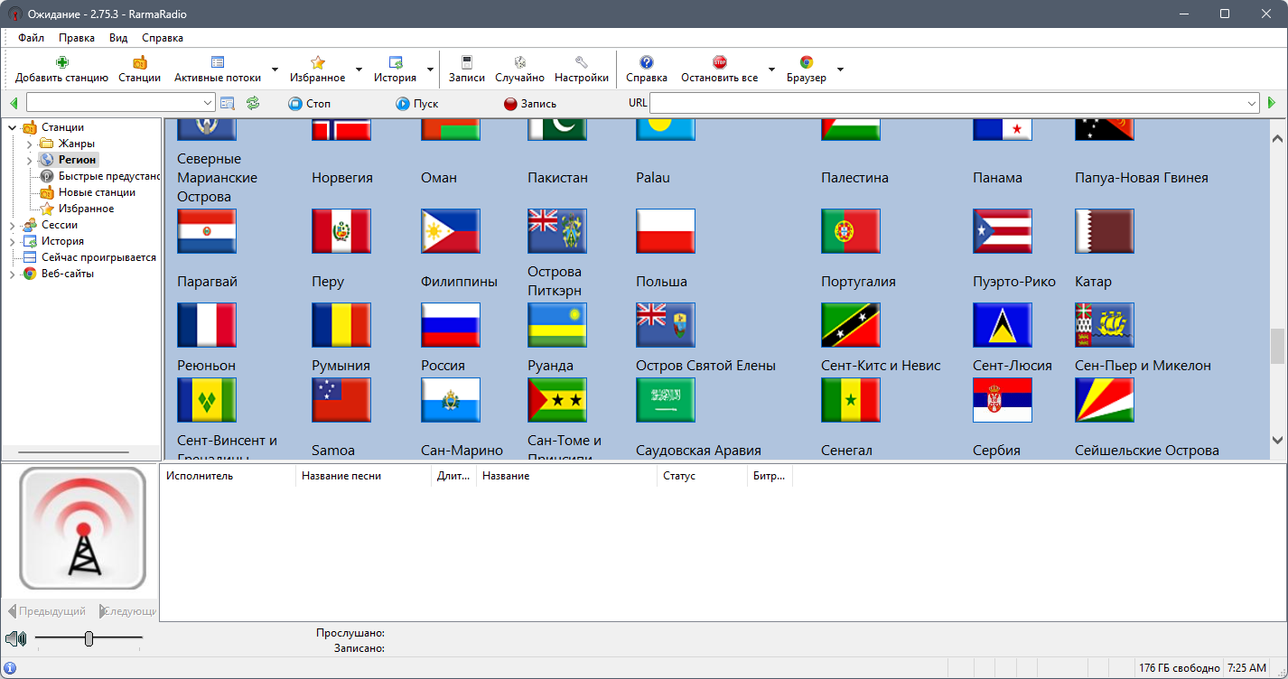Start playback with the Пуск button
The width and height of the screenshot is (1288, 679).
point(416,104)
